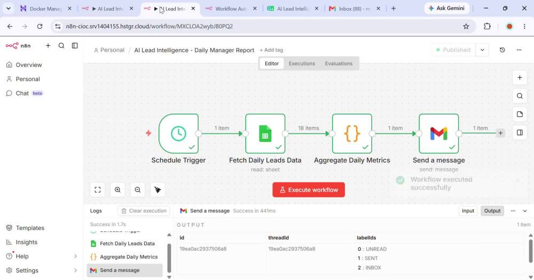Switch to the Editor tab
Screen dimensions: 534x280
(x=271, y=63)
